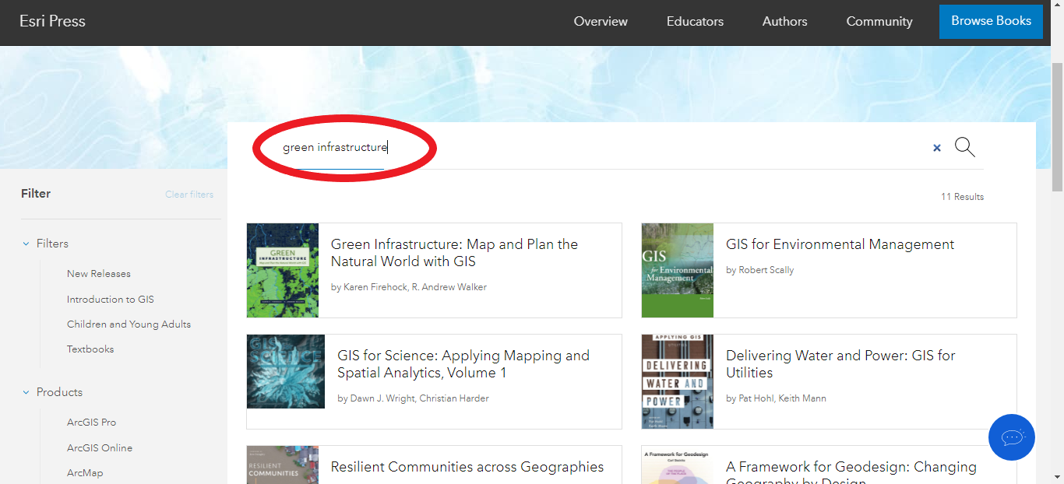Screen dimensions: 1064x484
Task: Open the blue chat bubble icon
Action: click(x=1011, y=437)
